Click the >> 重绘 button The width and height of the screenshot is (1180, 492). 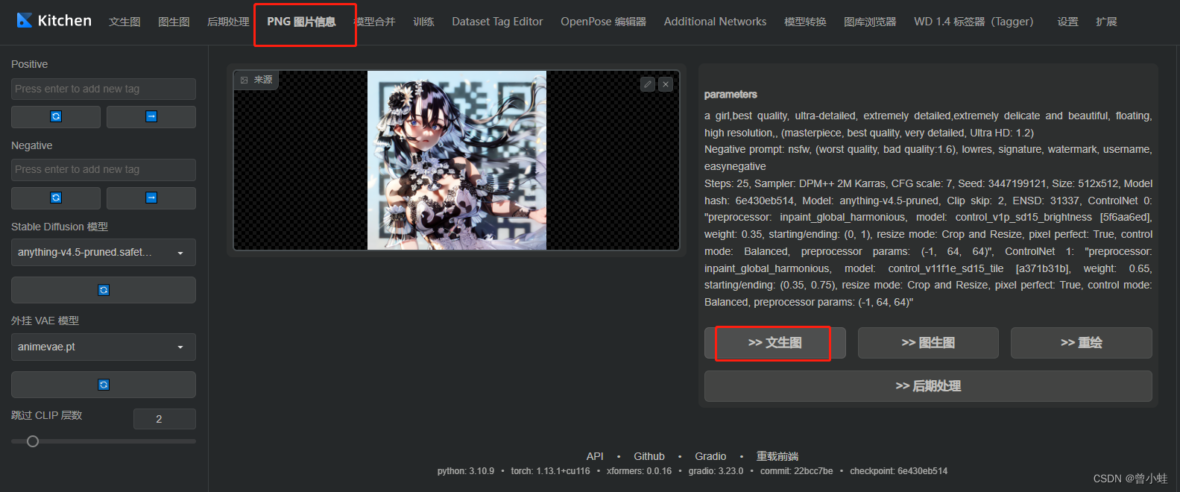coord(1081,343)
